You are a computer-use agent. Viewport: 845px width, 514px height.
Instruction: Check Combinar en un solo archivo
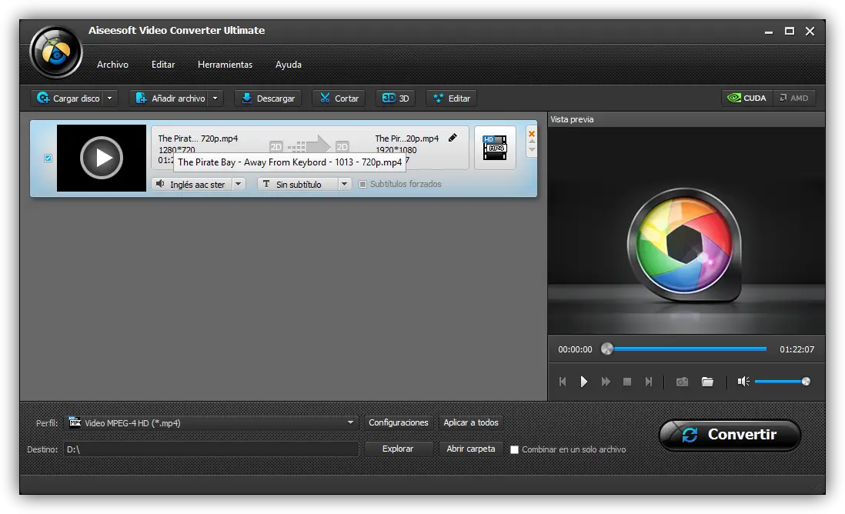point(514,449)
